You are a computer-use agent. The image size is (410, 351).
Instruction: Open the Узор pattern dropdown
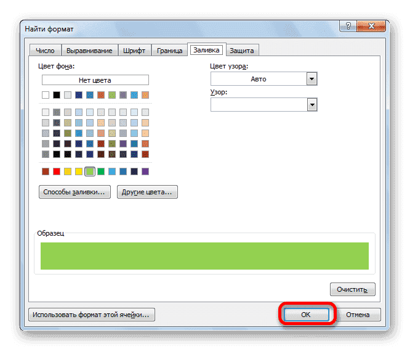click(312, 105)
